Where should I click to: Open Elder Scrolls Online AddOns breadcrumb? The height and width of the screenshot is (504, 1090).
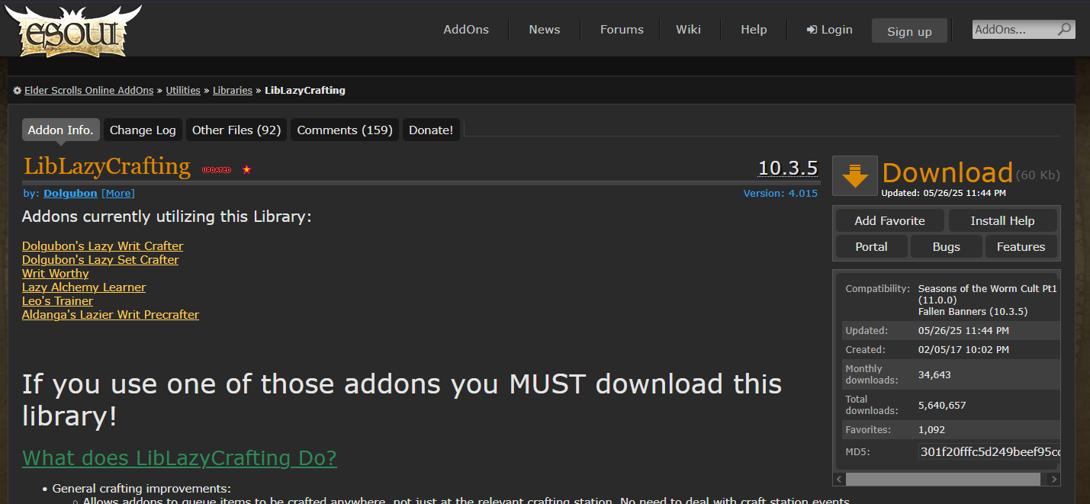tap(88, 91)
